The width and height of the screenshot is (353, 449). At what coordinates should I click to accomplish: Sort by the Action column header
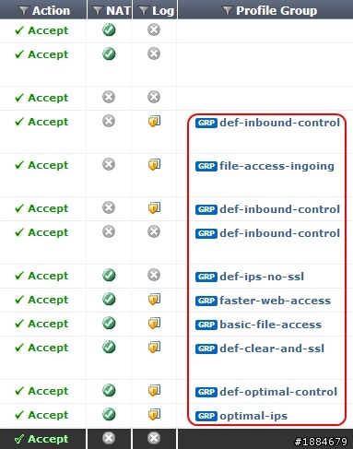coord(51,11)
